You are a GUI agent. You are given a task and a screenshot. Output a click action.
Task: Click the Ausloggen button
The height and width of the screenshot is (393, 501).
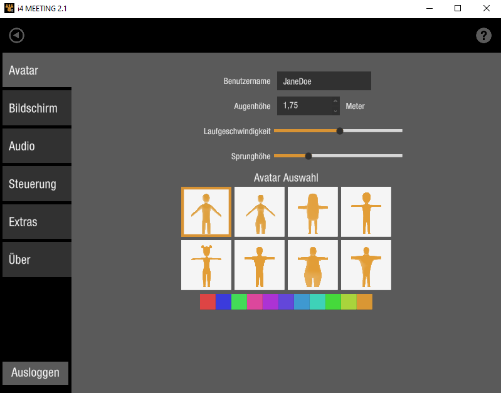(x=36, y=373)
